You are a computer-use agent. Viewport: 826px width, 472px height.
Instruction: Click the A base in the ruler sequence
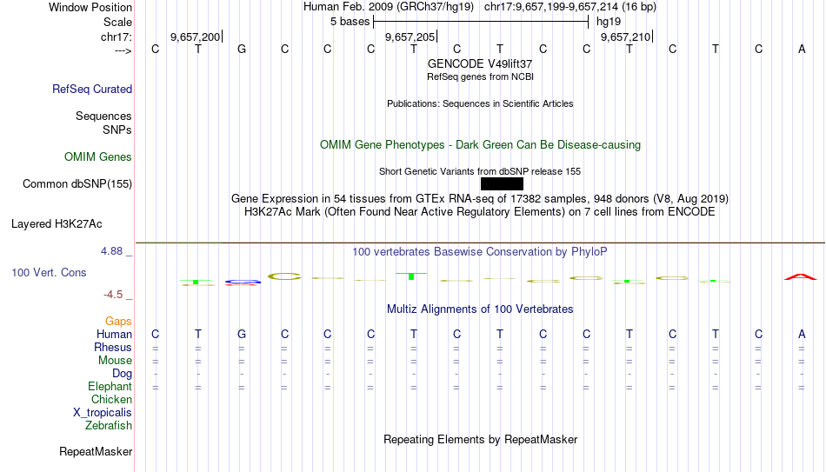pos(802,49)
